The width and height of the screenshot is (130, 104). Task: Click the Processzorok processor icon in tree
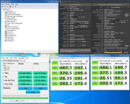(x=6, y=34)
